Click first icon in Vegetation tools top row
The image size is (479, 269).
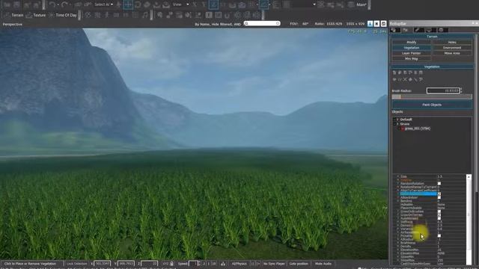coord(394,72)
